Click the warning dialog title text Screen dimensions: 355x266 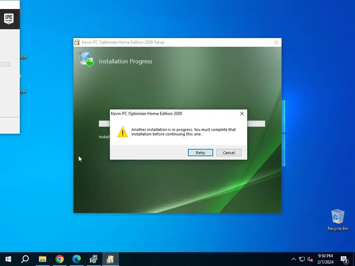pos(147,114)
